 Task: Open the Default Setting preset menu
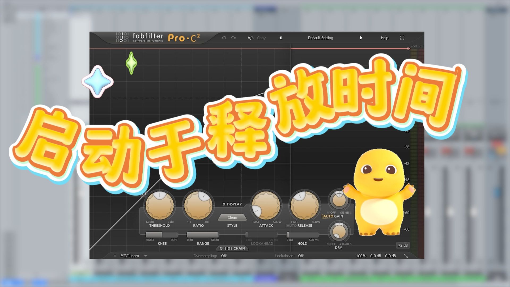pos(320,38)
